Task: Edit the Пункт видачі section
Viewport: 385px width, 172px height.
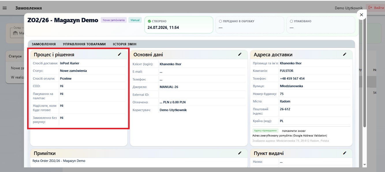Action: click(344, 153)
